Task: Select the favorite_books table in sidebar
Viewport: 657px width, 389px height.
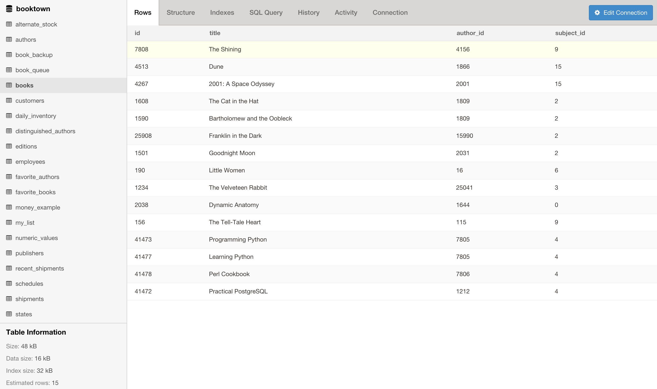Action: (35, 192)
